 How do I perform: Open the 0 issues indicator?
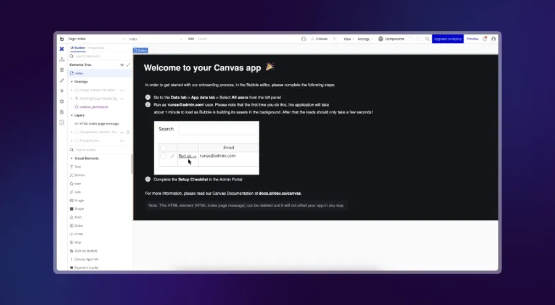click(x=319, y=39)
